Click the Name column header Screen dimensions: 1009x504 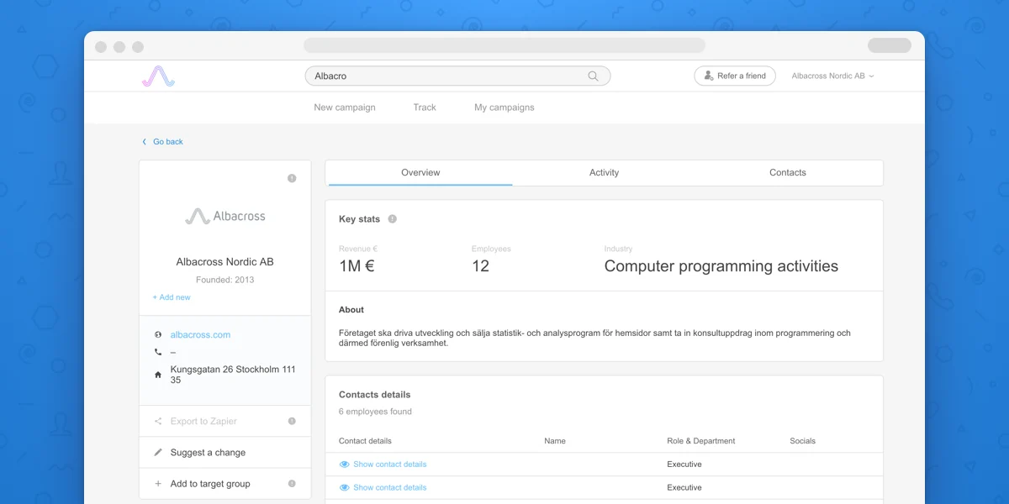555,441
